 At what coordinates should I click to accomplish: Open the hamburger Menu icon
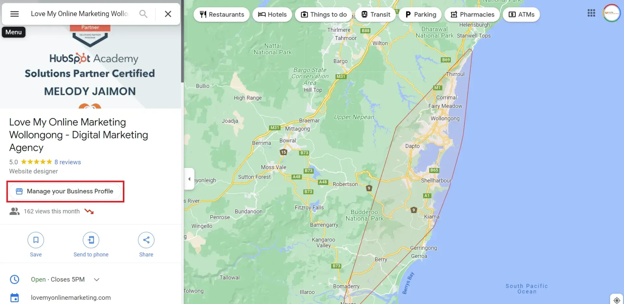15,14
